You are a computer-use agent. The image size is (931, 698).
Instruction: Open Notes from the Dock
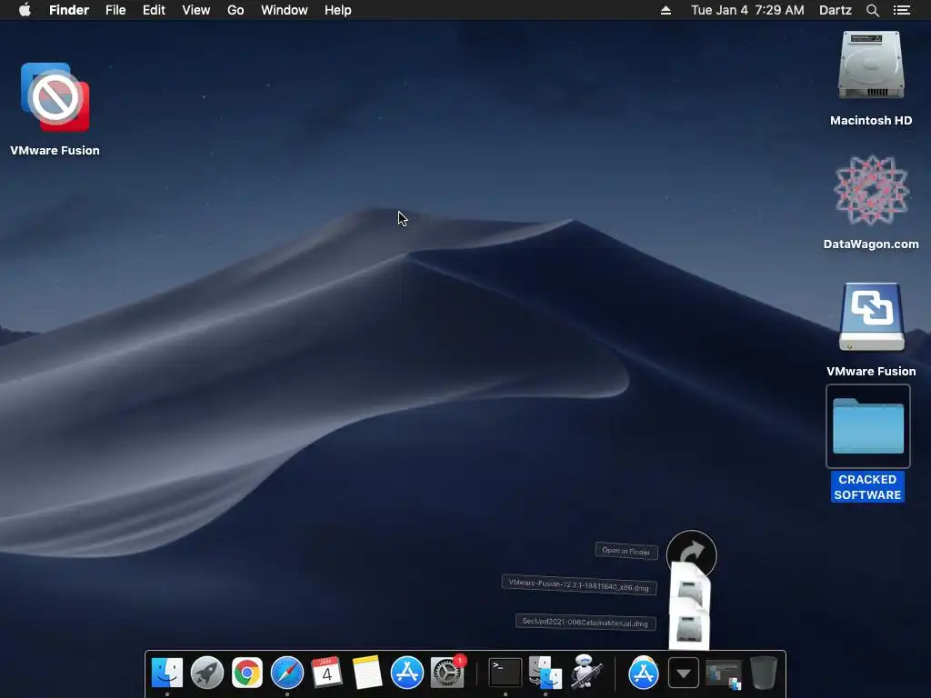point(367,673)
